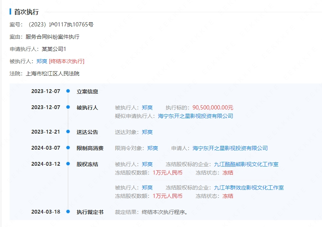The image size is (322, 227).
Task: Click the timeline dot beside 限制高消费
Action: point(67,148)
